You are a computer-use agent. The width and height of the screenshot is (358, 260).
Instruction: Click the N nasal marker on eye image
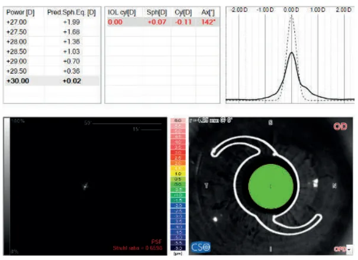(334, 186)
